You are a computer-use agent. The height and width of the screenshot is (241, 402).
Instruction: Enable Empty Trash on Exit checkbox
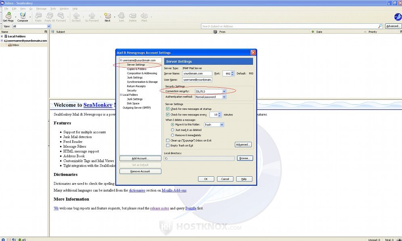[167, 146]
